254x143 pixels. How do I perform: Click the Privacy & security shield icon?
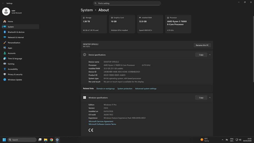pos(5,74)
